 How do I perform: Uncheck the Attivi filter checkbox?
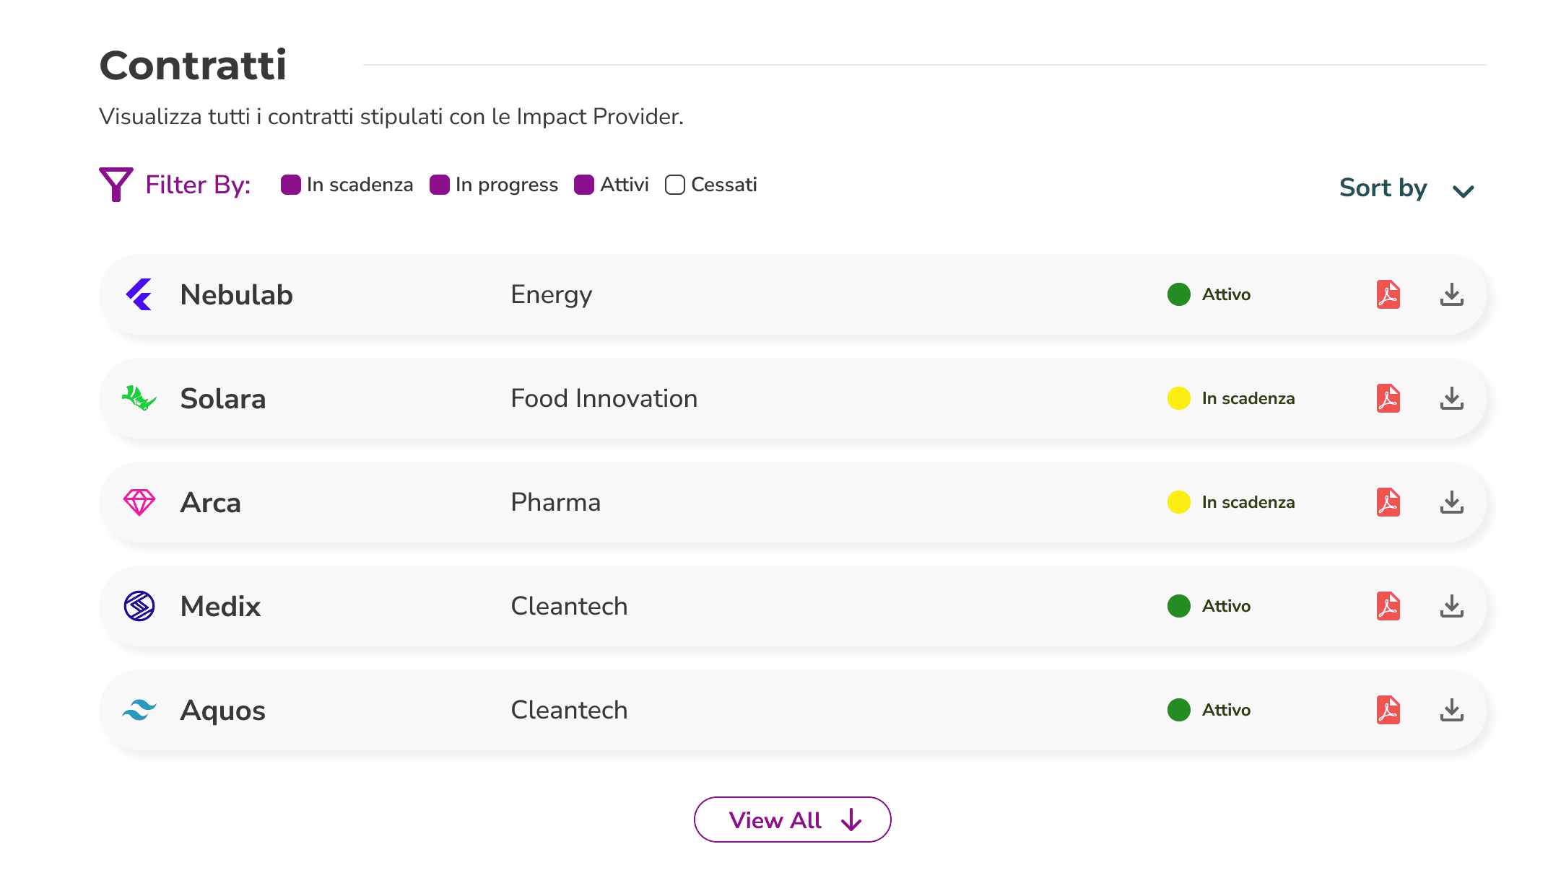pyautogui.click(x=584, y=185)
